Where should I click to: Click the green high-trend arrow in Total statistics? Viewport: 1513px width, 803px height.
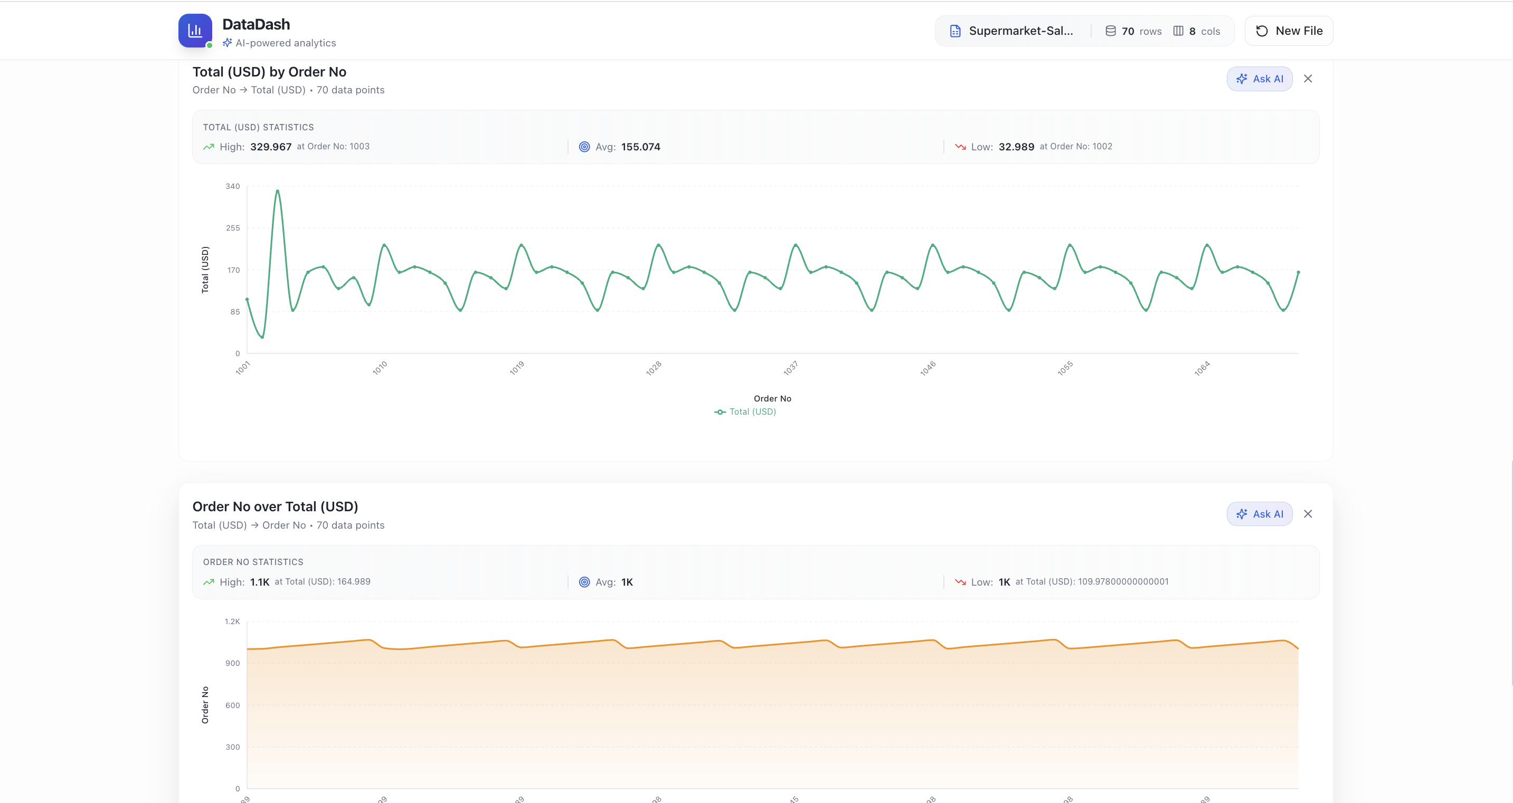[209, 147]
